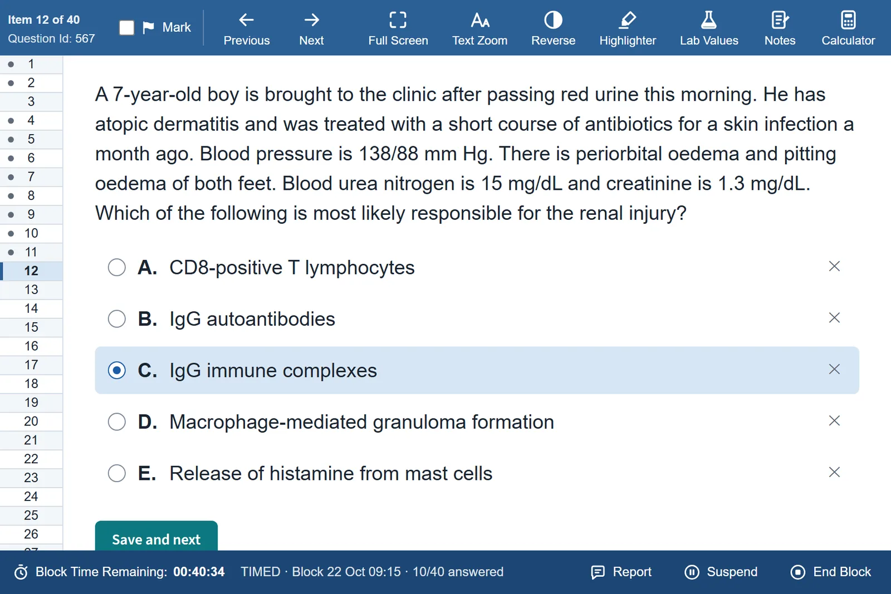This screenshot has height=594, width=891.
Task: Open Lab Values reference
Action: [709, 29]
